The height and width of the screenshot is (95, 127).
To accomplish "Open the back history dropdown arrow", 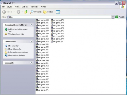I will point(14,12).
